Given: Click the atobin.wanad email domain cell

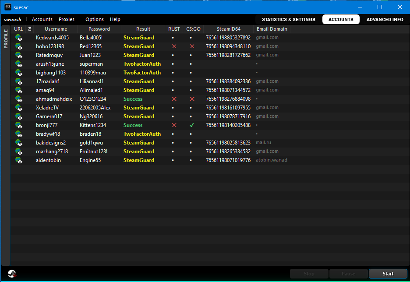Looking at the screenshot, I should click(272, 160).
